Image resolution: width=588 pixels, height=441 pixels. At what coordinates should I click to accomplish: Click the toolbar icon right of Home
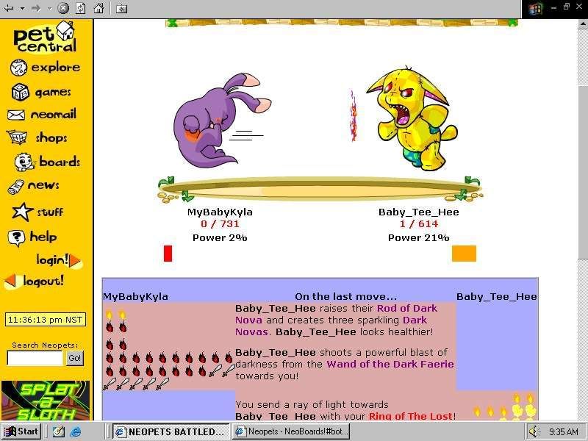(x=121, y=8)
